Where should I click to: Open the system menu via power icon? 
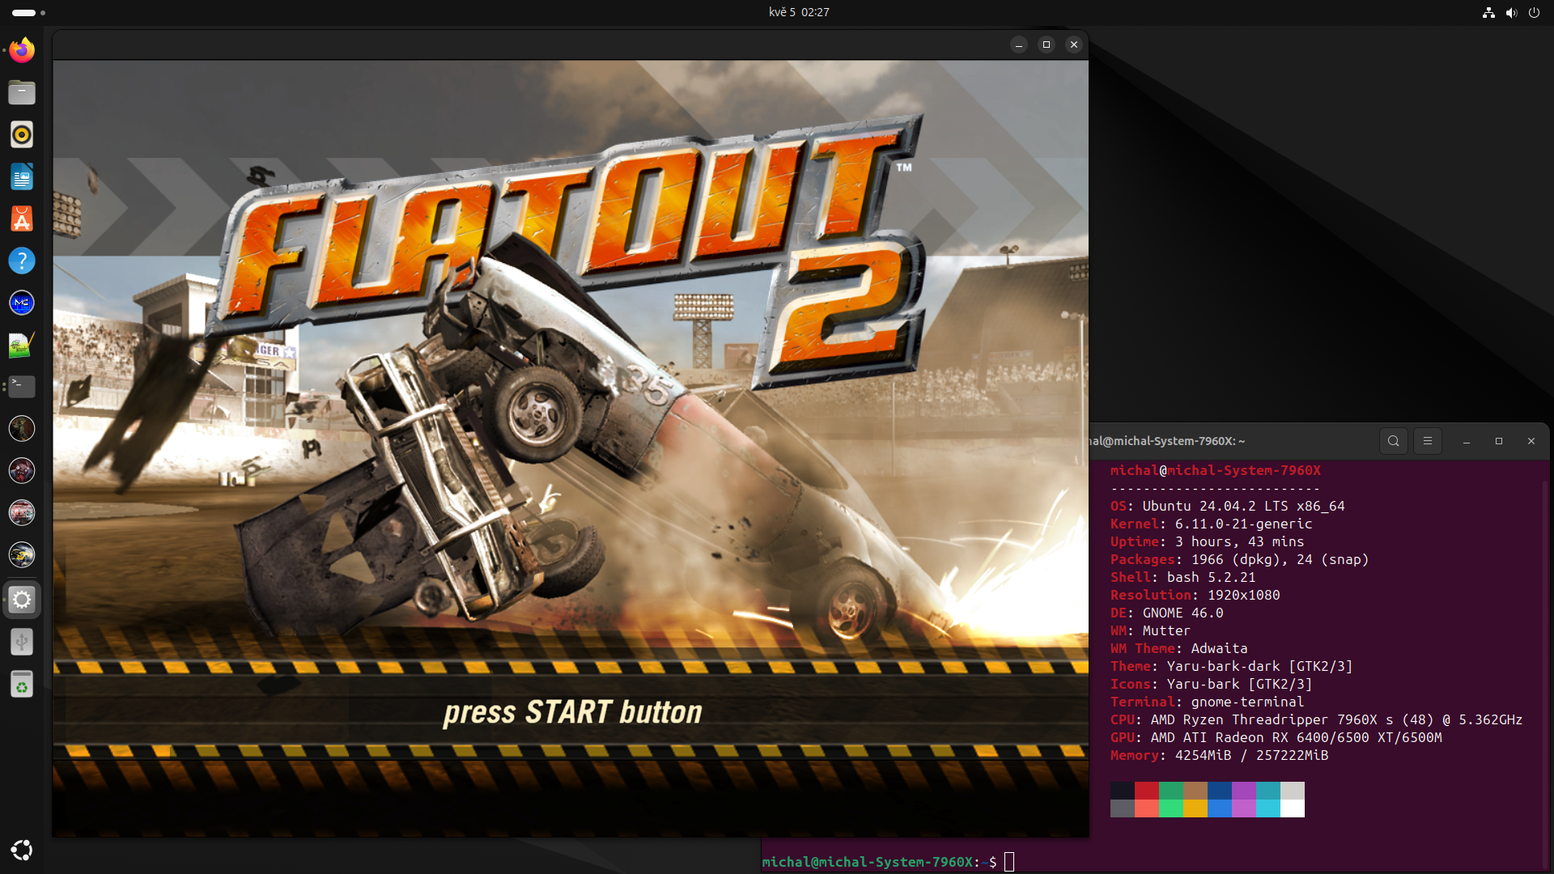(1534, 12)
